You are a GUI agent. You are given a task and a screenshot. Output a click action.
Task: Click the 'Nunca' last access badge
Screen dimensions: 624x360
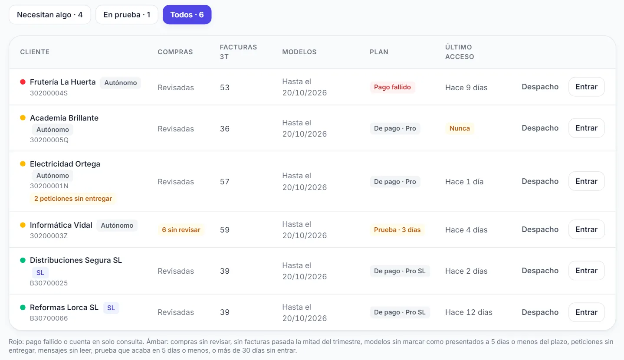460,128
